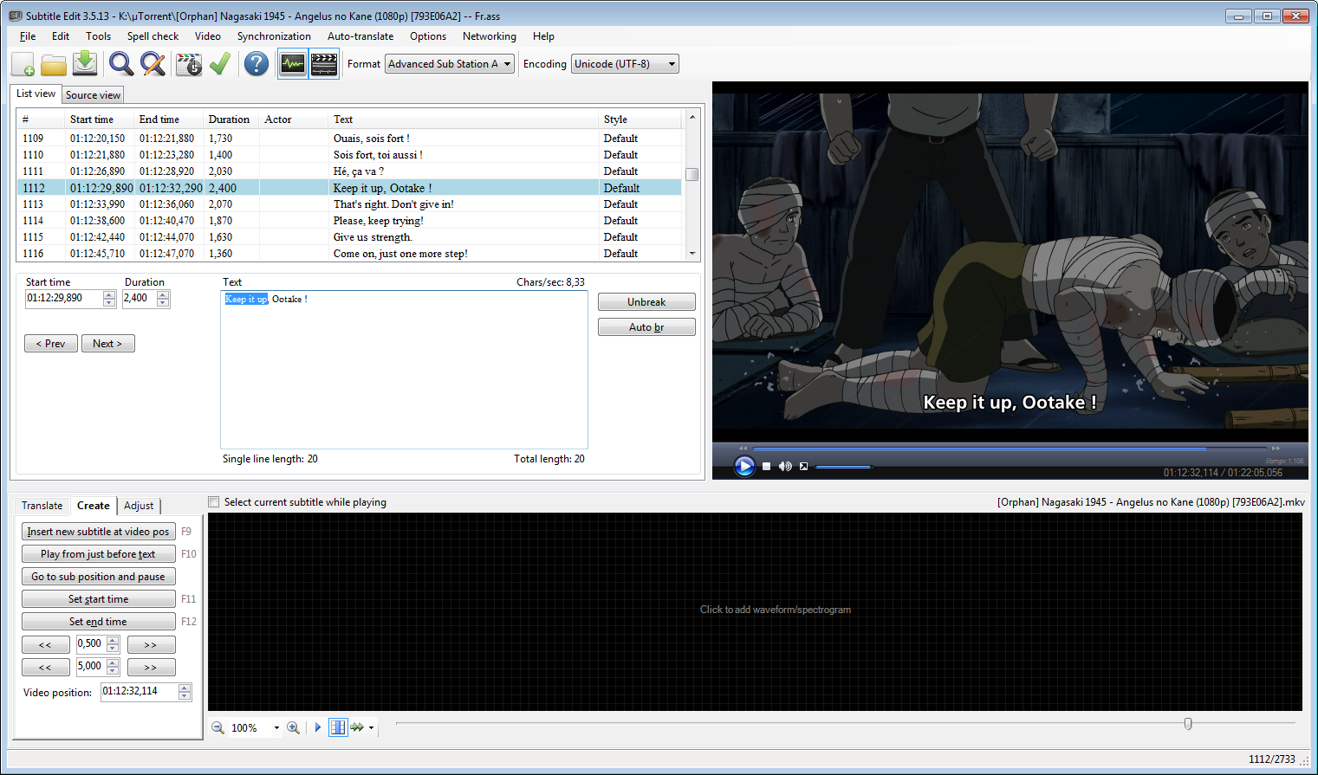The width and height of the screenshot is (1318, 775).
Task: Toggle the waveform display toolbar icon
Action: 293,64
